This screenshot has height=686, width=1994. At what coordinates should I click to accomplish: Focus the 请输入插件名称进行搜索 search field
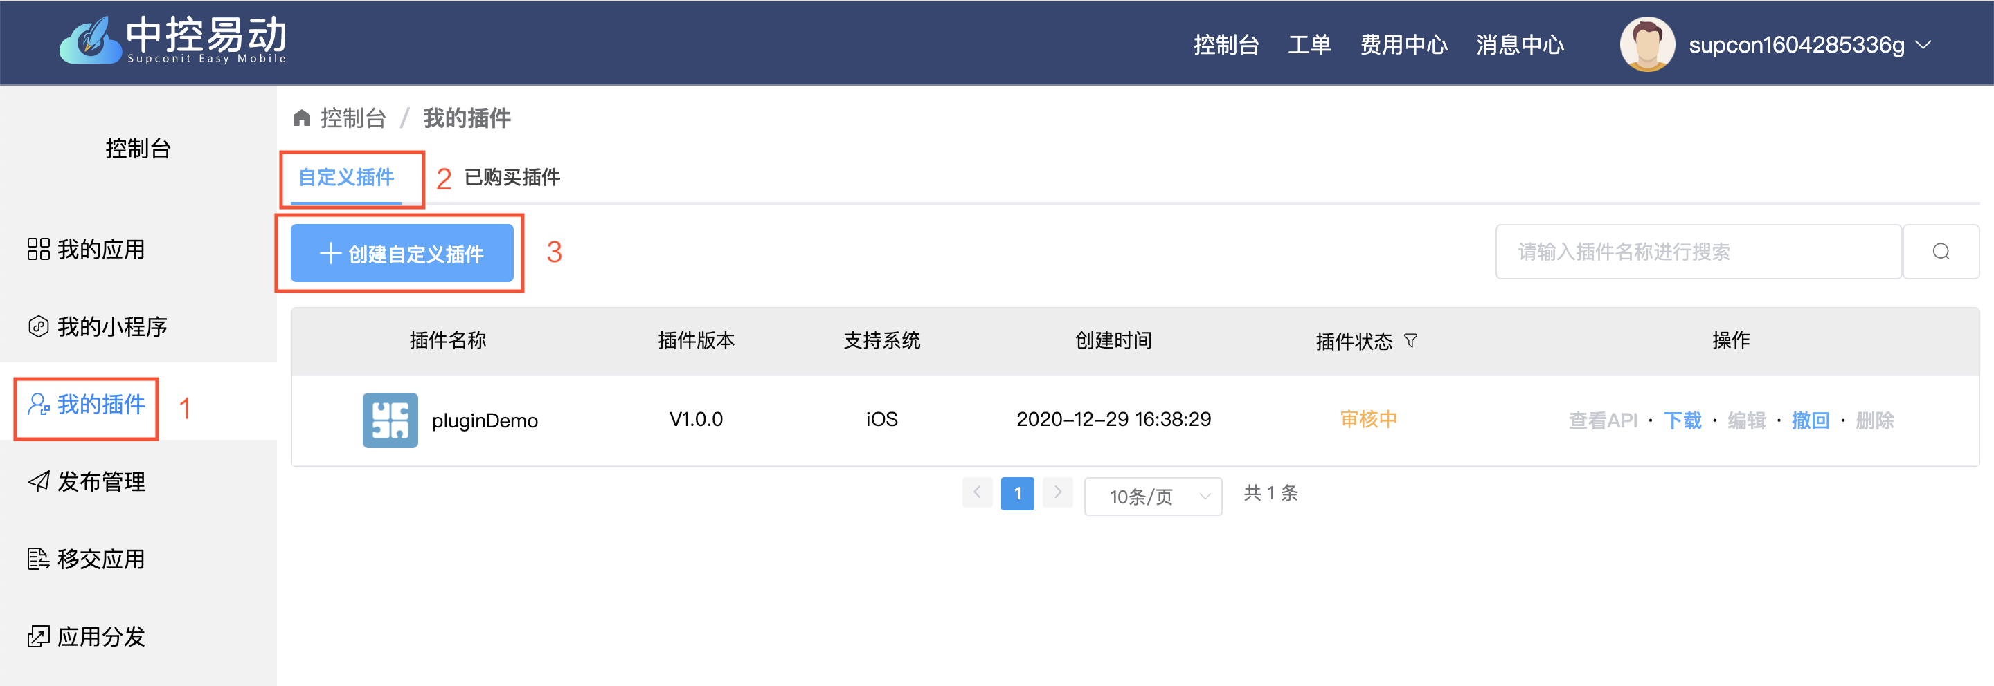click(x=1698, y=251)
